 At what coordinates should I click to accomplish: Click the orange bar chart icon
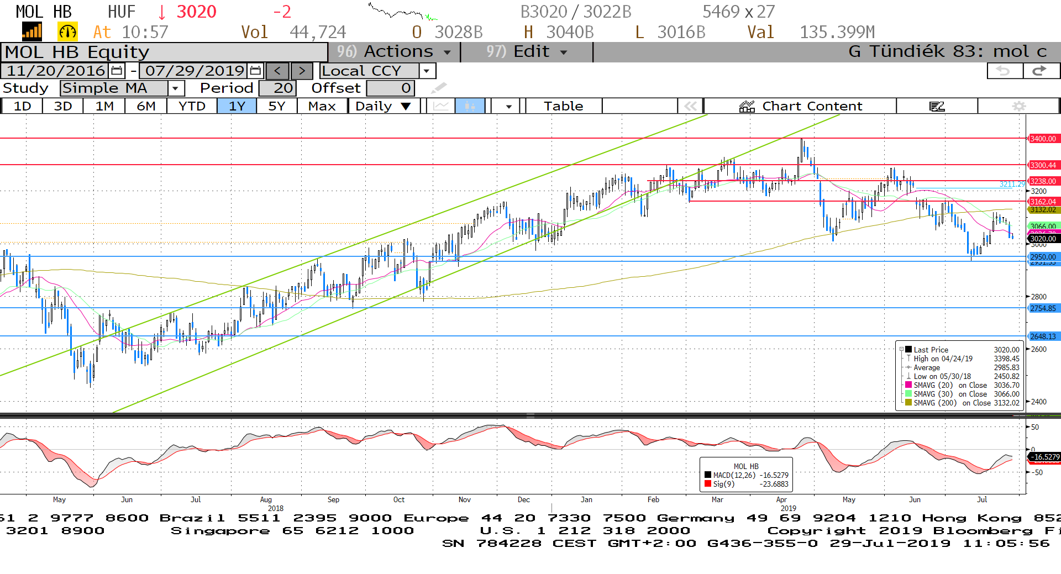click(x=31, y=32)
